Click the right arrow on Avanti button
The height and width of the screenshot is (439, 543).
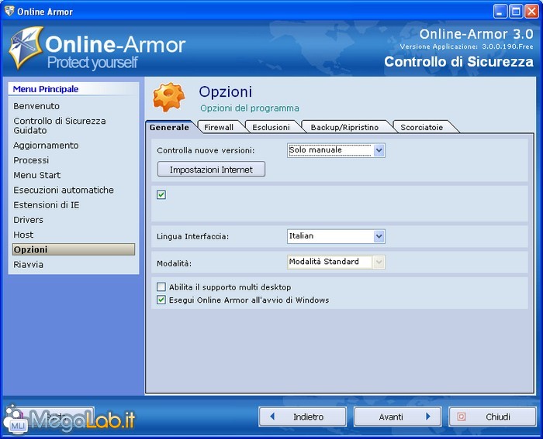428,417
